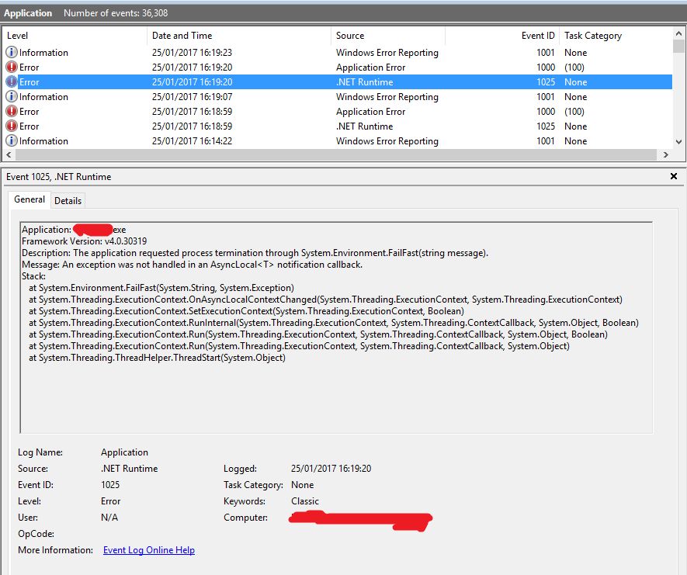Click the date 25/01/2017 16:19:23 cell

coord(192,53)
